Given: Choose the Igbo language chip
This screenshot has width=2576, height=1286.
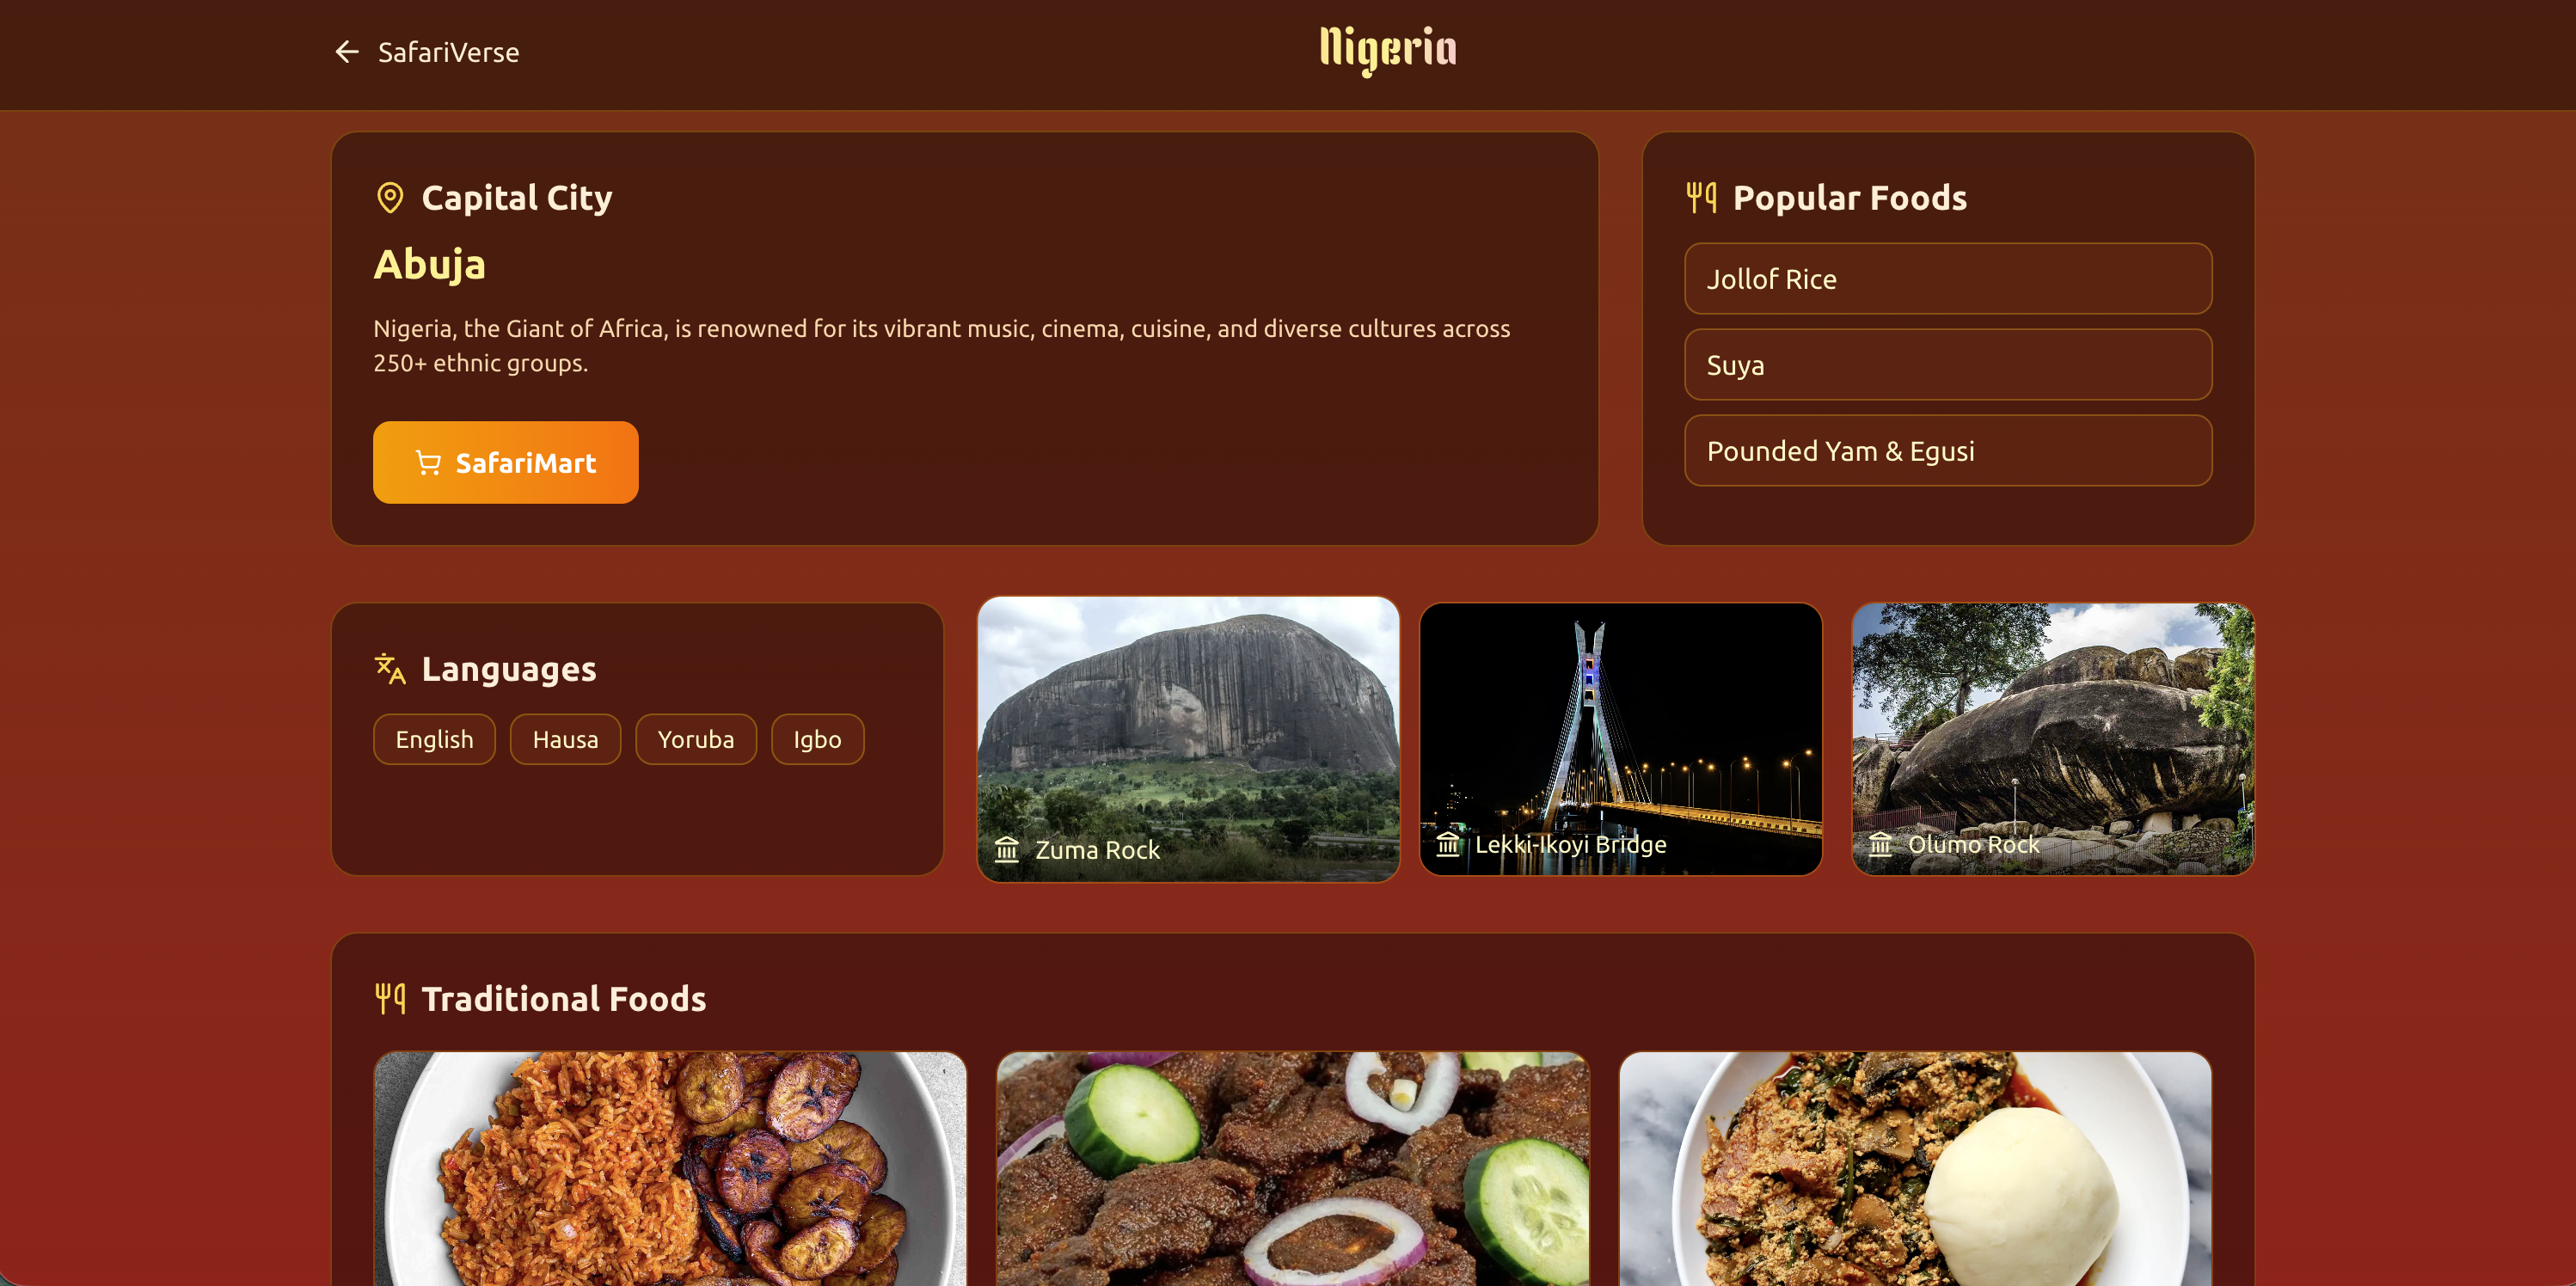Looking at the screenshot, I should tap(818, 740).
